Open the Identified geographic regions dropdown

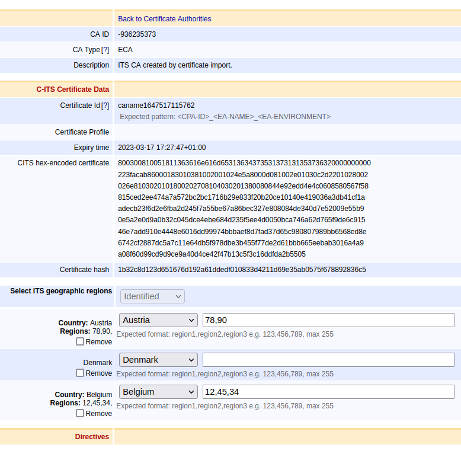(x=152, y=296)
